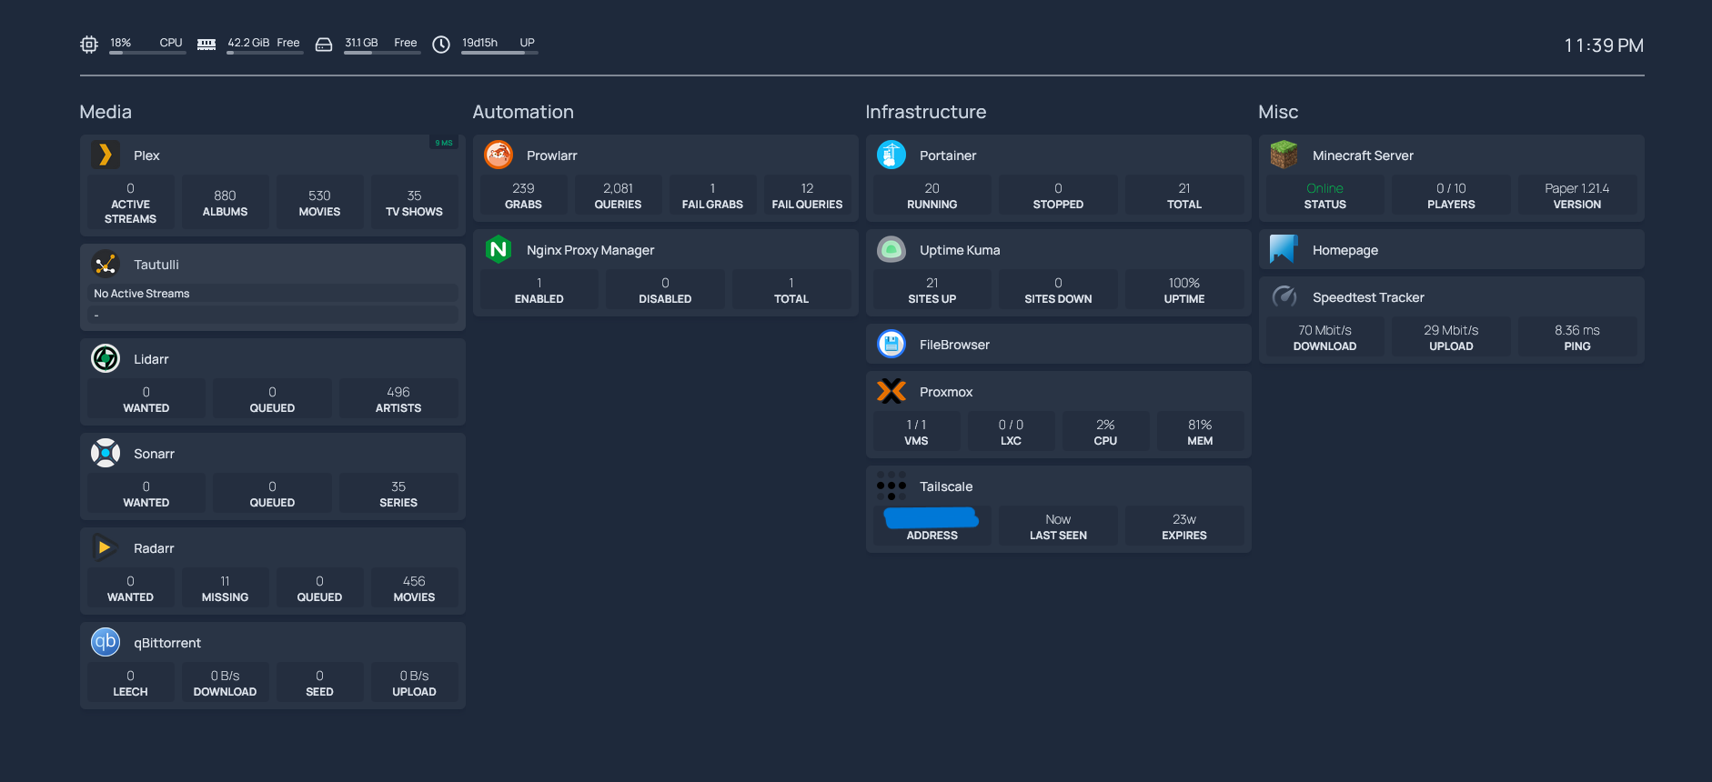Collapse the Automation group header
This screenshot has height=782, width=1712.
(x=523, y=112)
